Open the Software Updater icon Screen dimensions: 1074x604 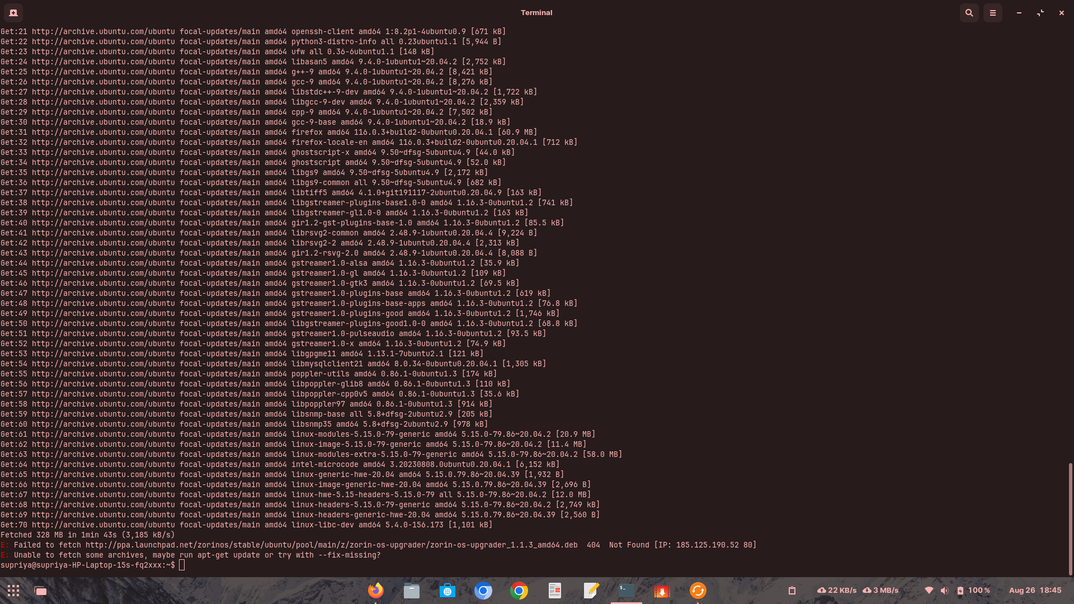[698, 591]
